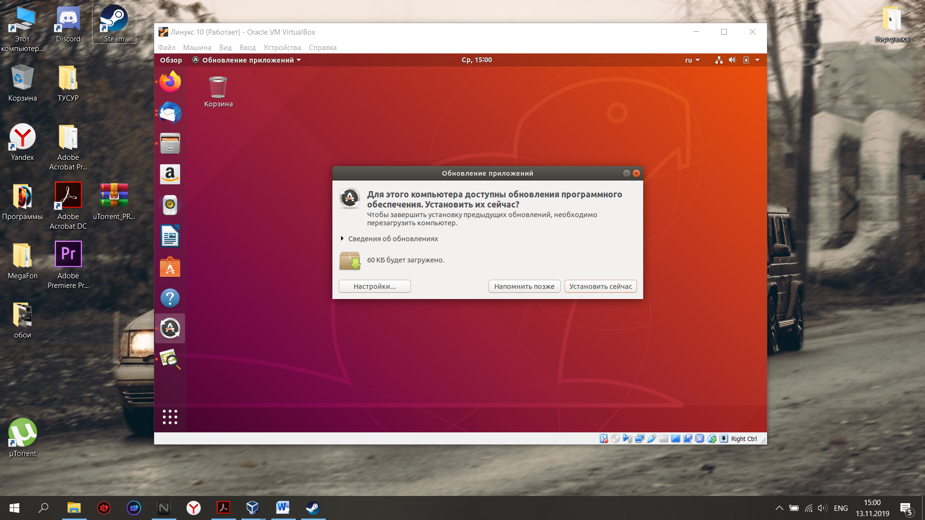Open the Справка menu in VirtualBox

pos(323,48)
